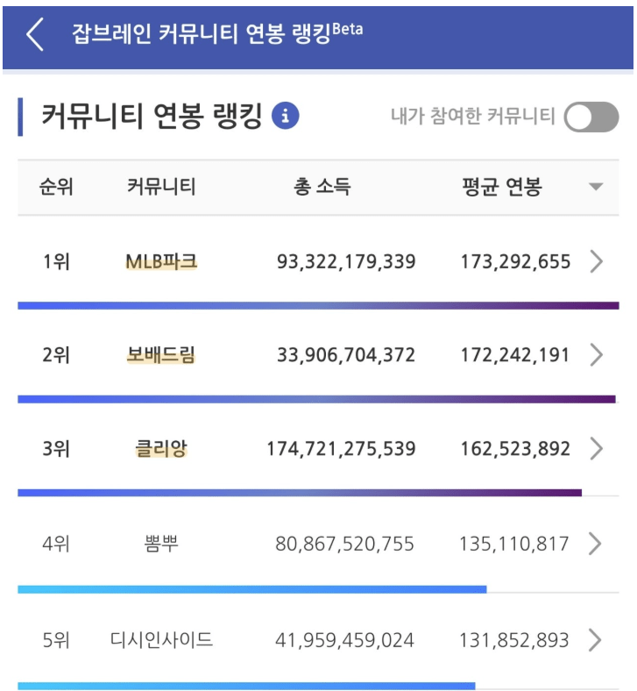Image resolution: width=637 pixels, height=691 pixels.
Task: Click the 뽐뿌 light-blue progress bar
Action: click(x=251, y=589)
